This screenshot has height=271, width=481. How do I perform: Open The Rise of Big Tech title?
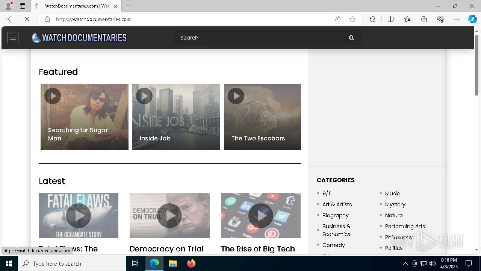258,249
